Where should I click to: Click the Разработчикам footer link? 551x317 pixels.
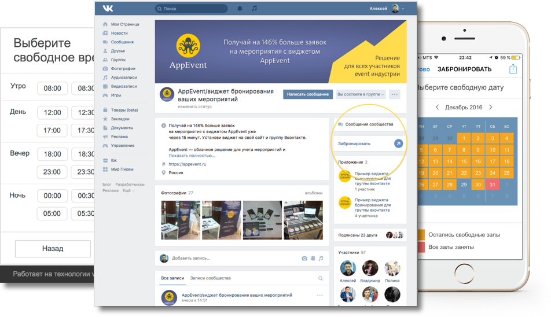pyautogui.click(x=130, y=185)
